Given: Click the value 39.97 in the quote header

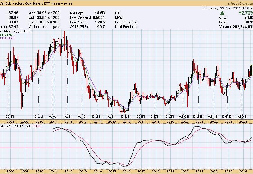Looking at the screenshot, I should [14, 18].
